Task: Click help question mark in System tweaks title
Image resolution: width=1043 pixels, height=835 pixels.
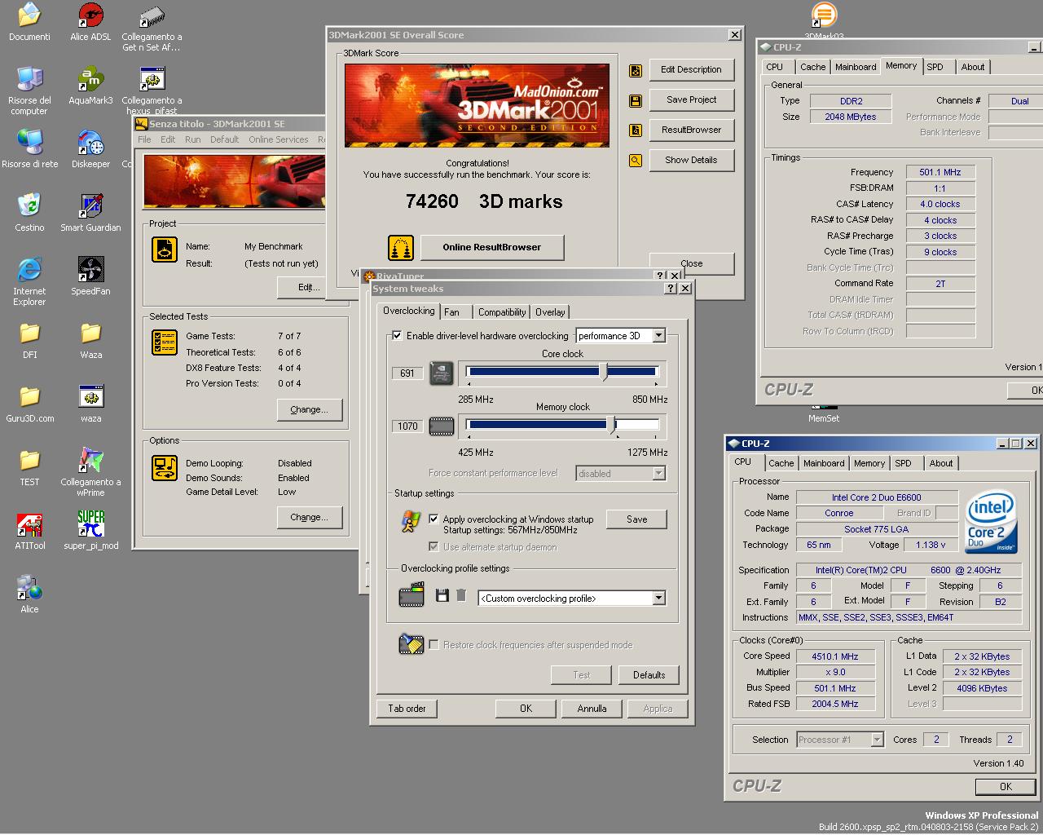Action: point(671,289)
